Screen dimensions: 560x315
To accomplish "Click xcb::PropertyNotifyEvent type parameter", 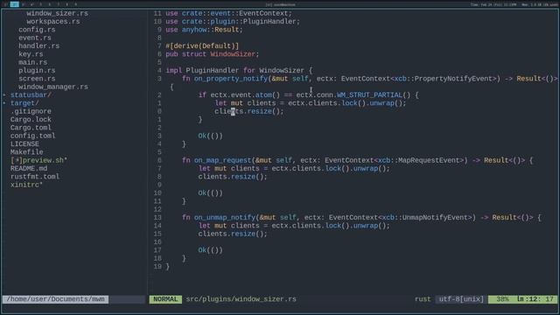I will (x=444, y=79).
